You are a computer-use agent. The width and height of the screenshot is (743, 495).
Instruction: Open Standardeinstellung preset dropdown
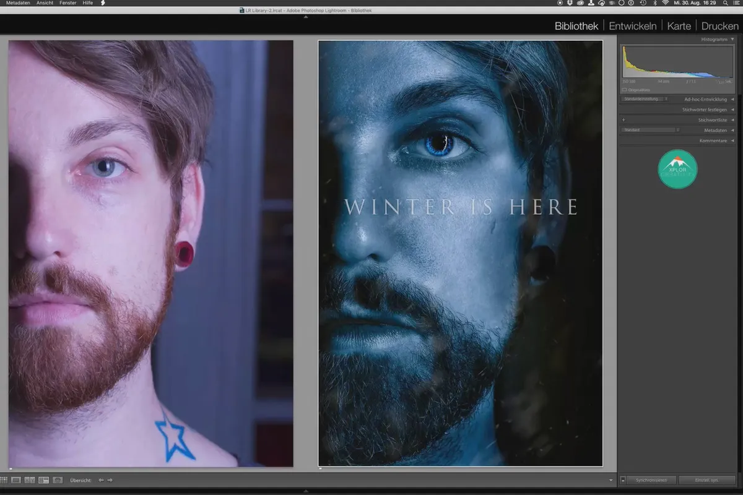point(645,99)
